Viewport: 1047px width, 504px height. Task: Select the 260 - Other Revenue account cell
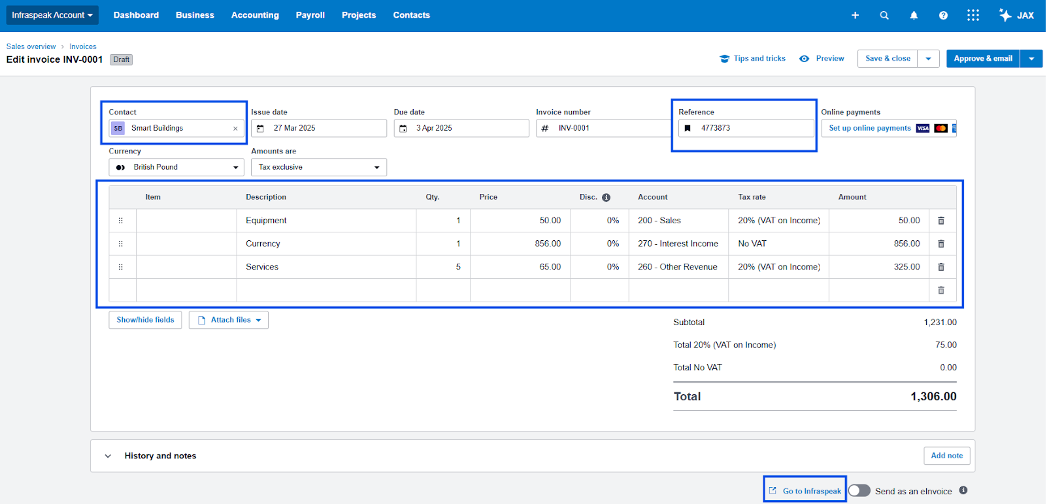click(679, 267)
